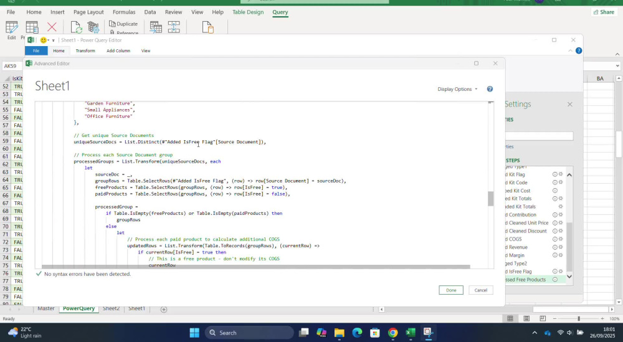Click the Load To table-with-gear icon
Image resolution: width=623 pixels, height=342 pixels.
(93, 27)
